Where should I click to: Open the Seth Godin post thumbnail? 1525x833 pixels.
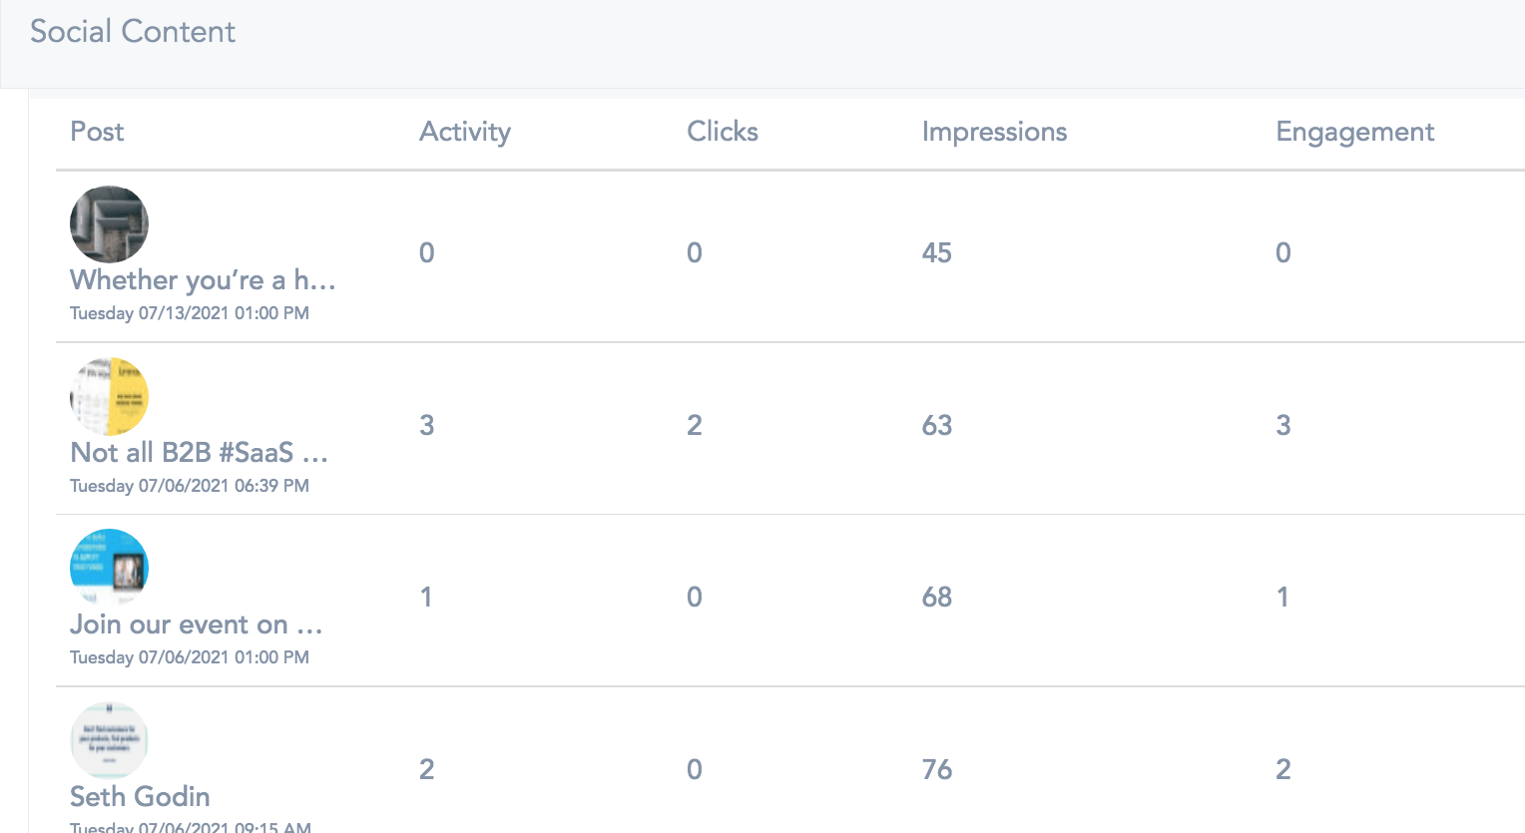pos(109,740)
